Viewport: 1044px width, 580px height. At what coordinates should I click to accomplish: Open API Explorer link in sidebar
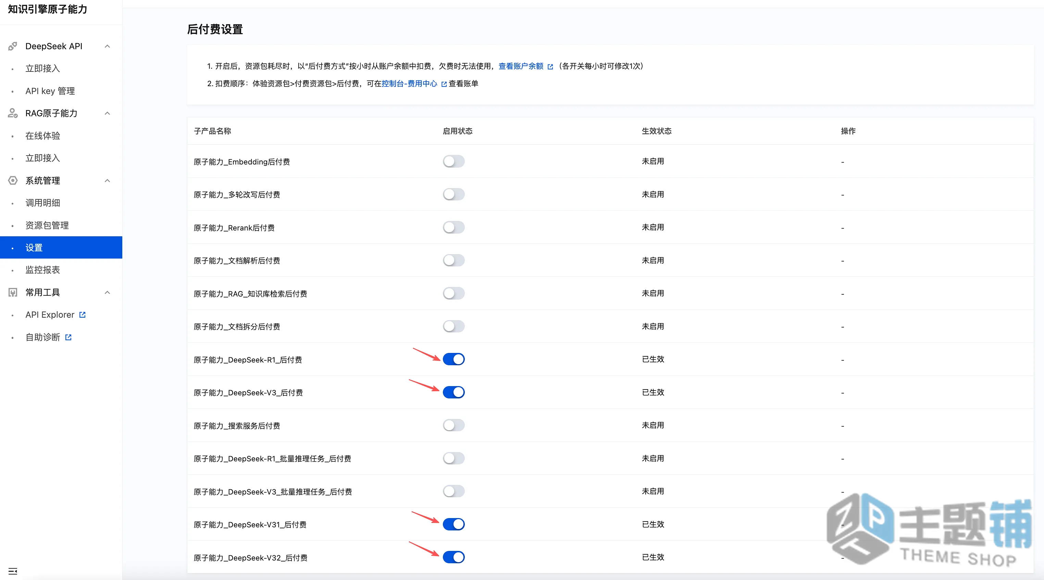pos(50,315)
